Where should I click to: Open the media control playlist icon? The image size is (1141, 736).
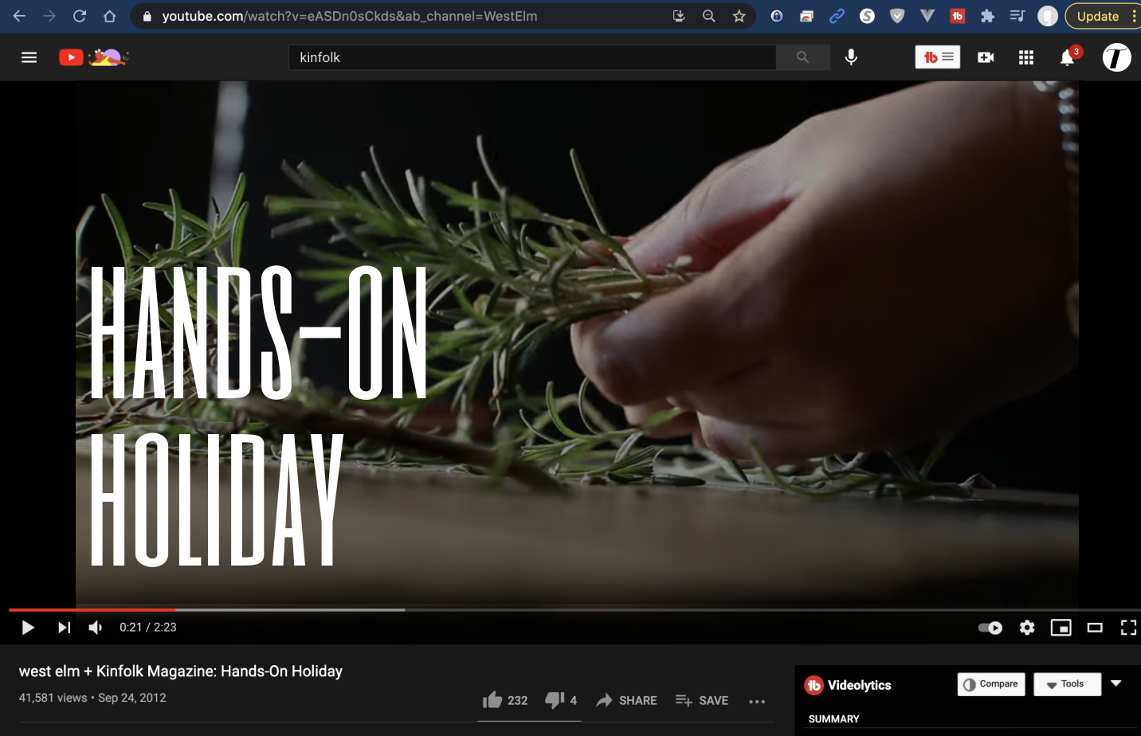click(x=1017, y=16)
